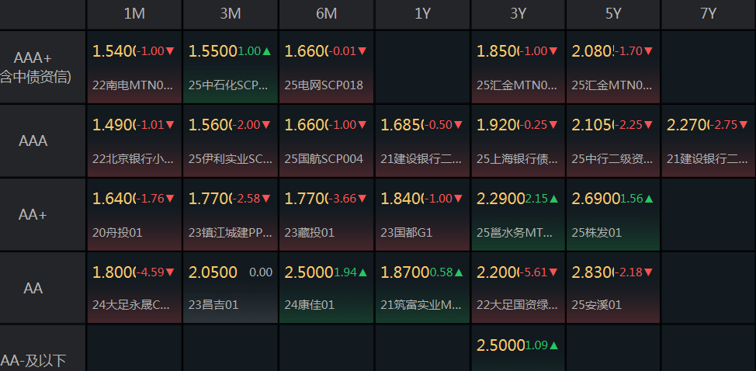756x371 pixels.
Task: Click the red down arrow beside 2.080
Action: 648,51
